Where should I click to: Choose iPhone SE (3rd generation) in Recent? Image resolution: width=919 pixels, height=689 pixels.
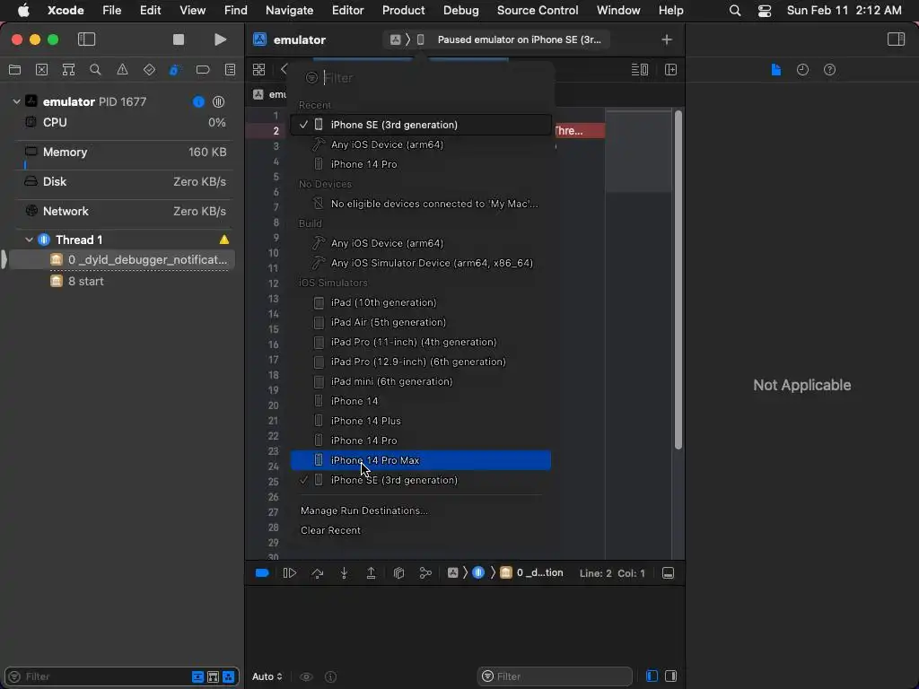[421, 125]
